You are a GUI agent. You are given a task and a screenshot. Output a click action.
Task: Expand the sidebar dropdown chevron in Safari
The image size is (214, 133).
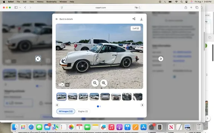[20, 7]
